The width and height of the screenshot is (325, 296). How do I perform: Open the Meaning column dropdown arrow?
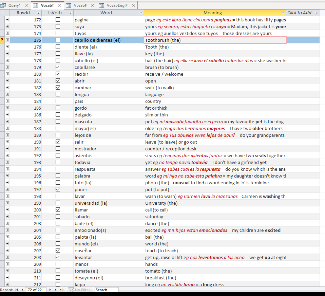(x=283, y=13)
